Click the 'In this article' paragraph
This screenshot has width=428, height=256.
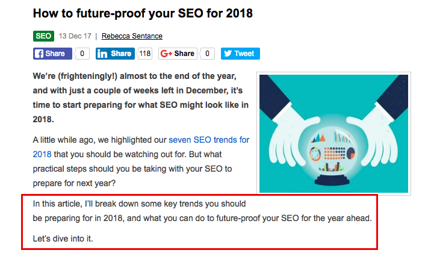(x=202, y=211)
